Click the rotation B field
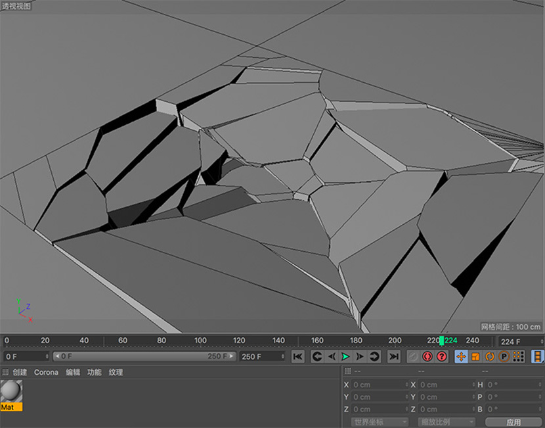The height and width of the screenshot is (428, 545). (513, 409)
